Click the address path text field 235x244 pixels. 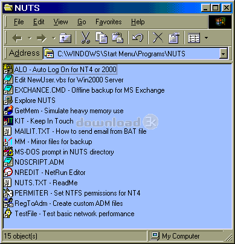[x=131, y=54]
